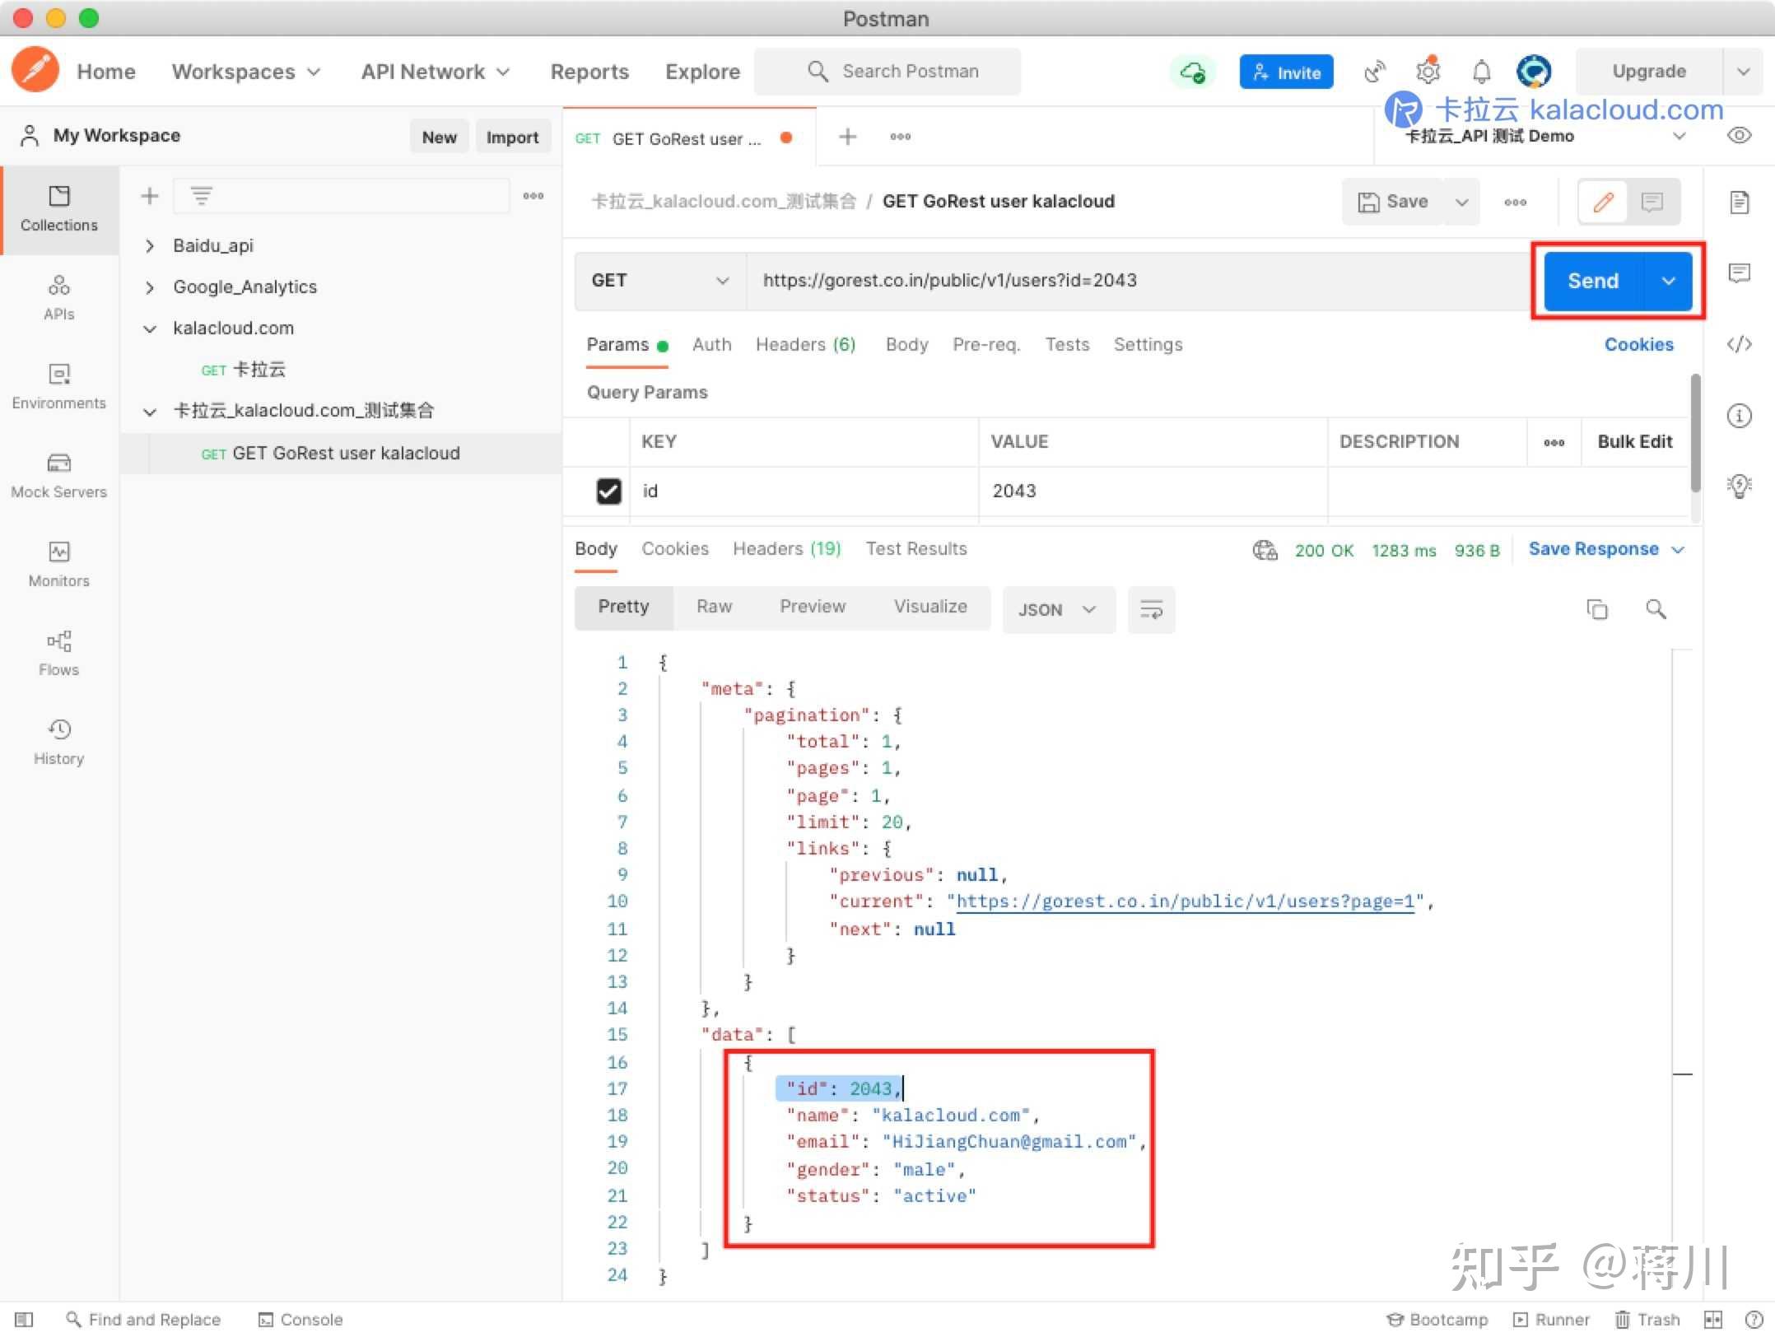1775x1337 pixels.
Task: Collapse the kalacloud.com collection
Action: [x=150, y=328]
